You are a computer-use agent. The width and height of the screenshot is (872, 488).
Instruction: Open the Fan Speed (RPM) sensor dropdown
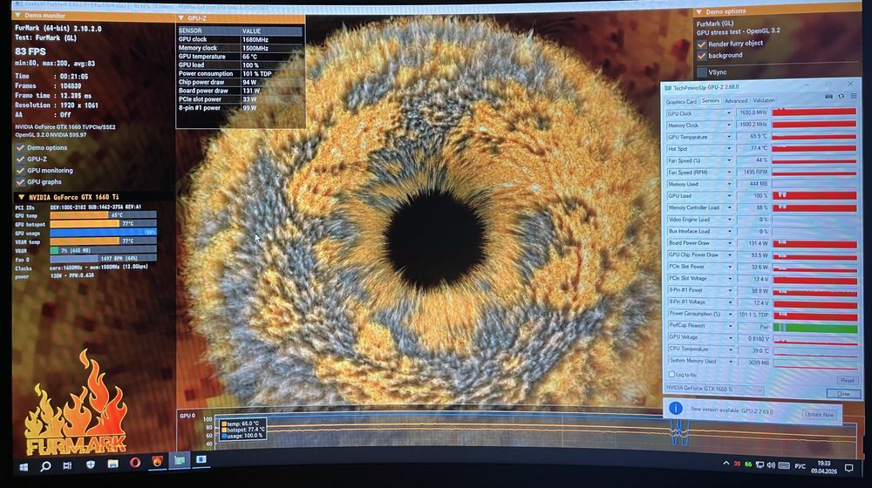[x=729, y=173]
